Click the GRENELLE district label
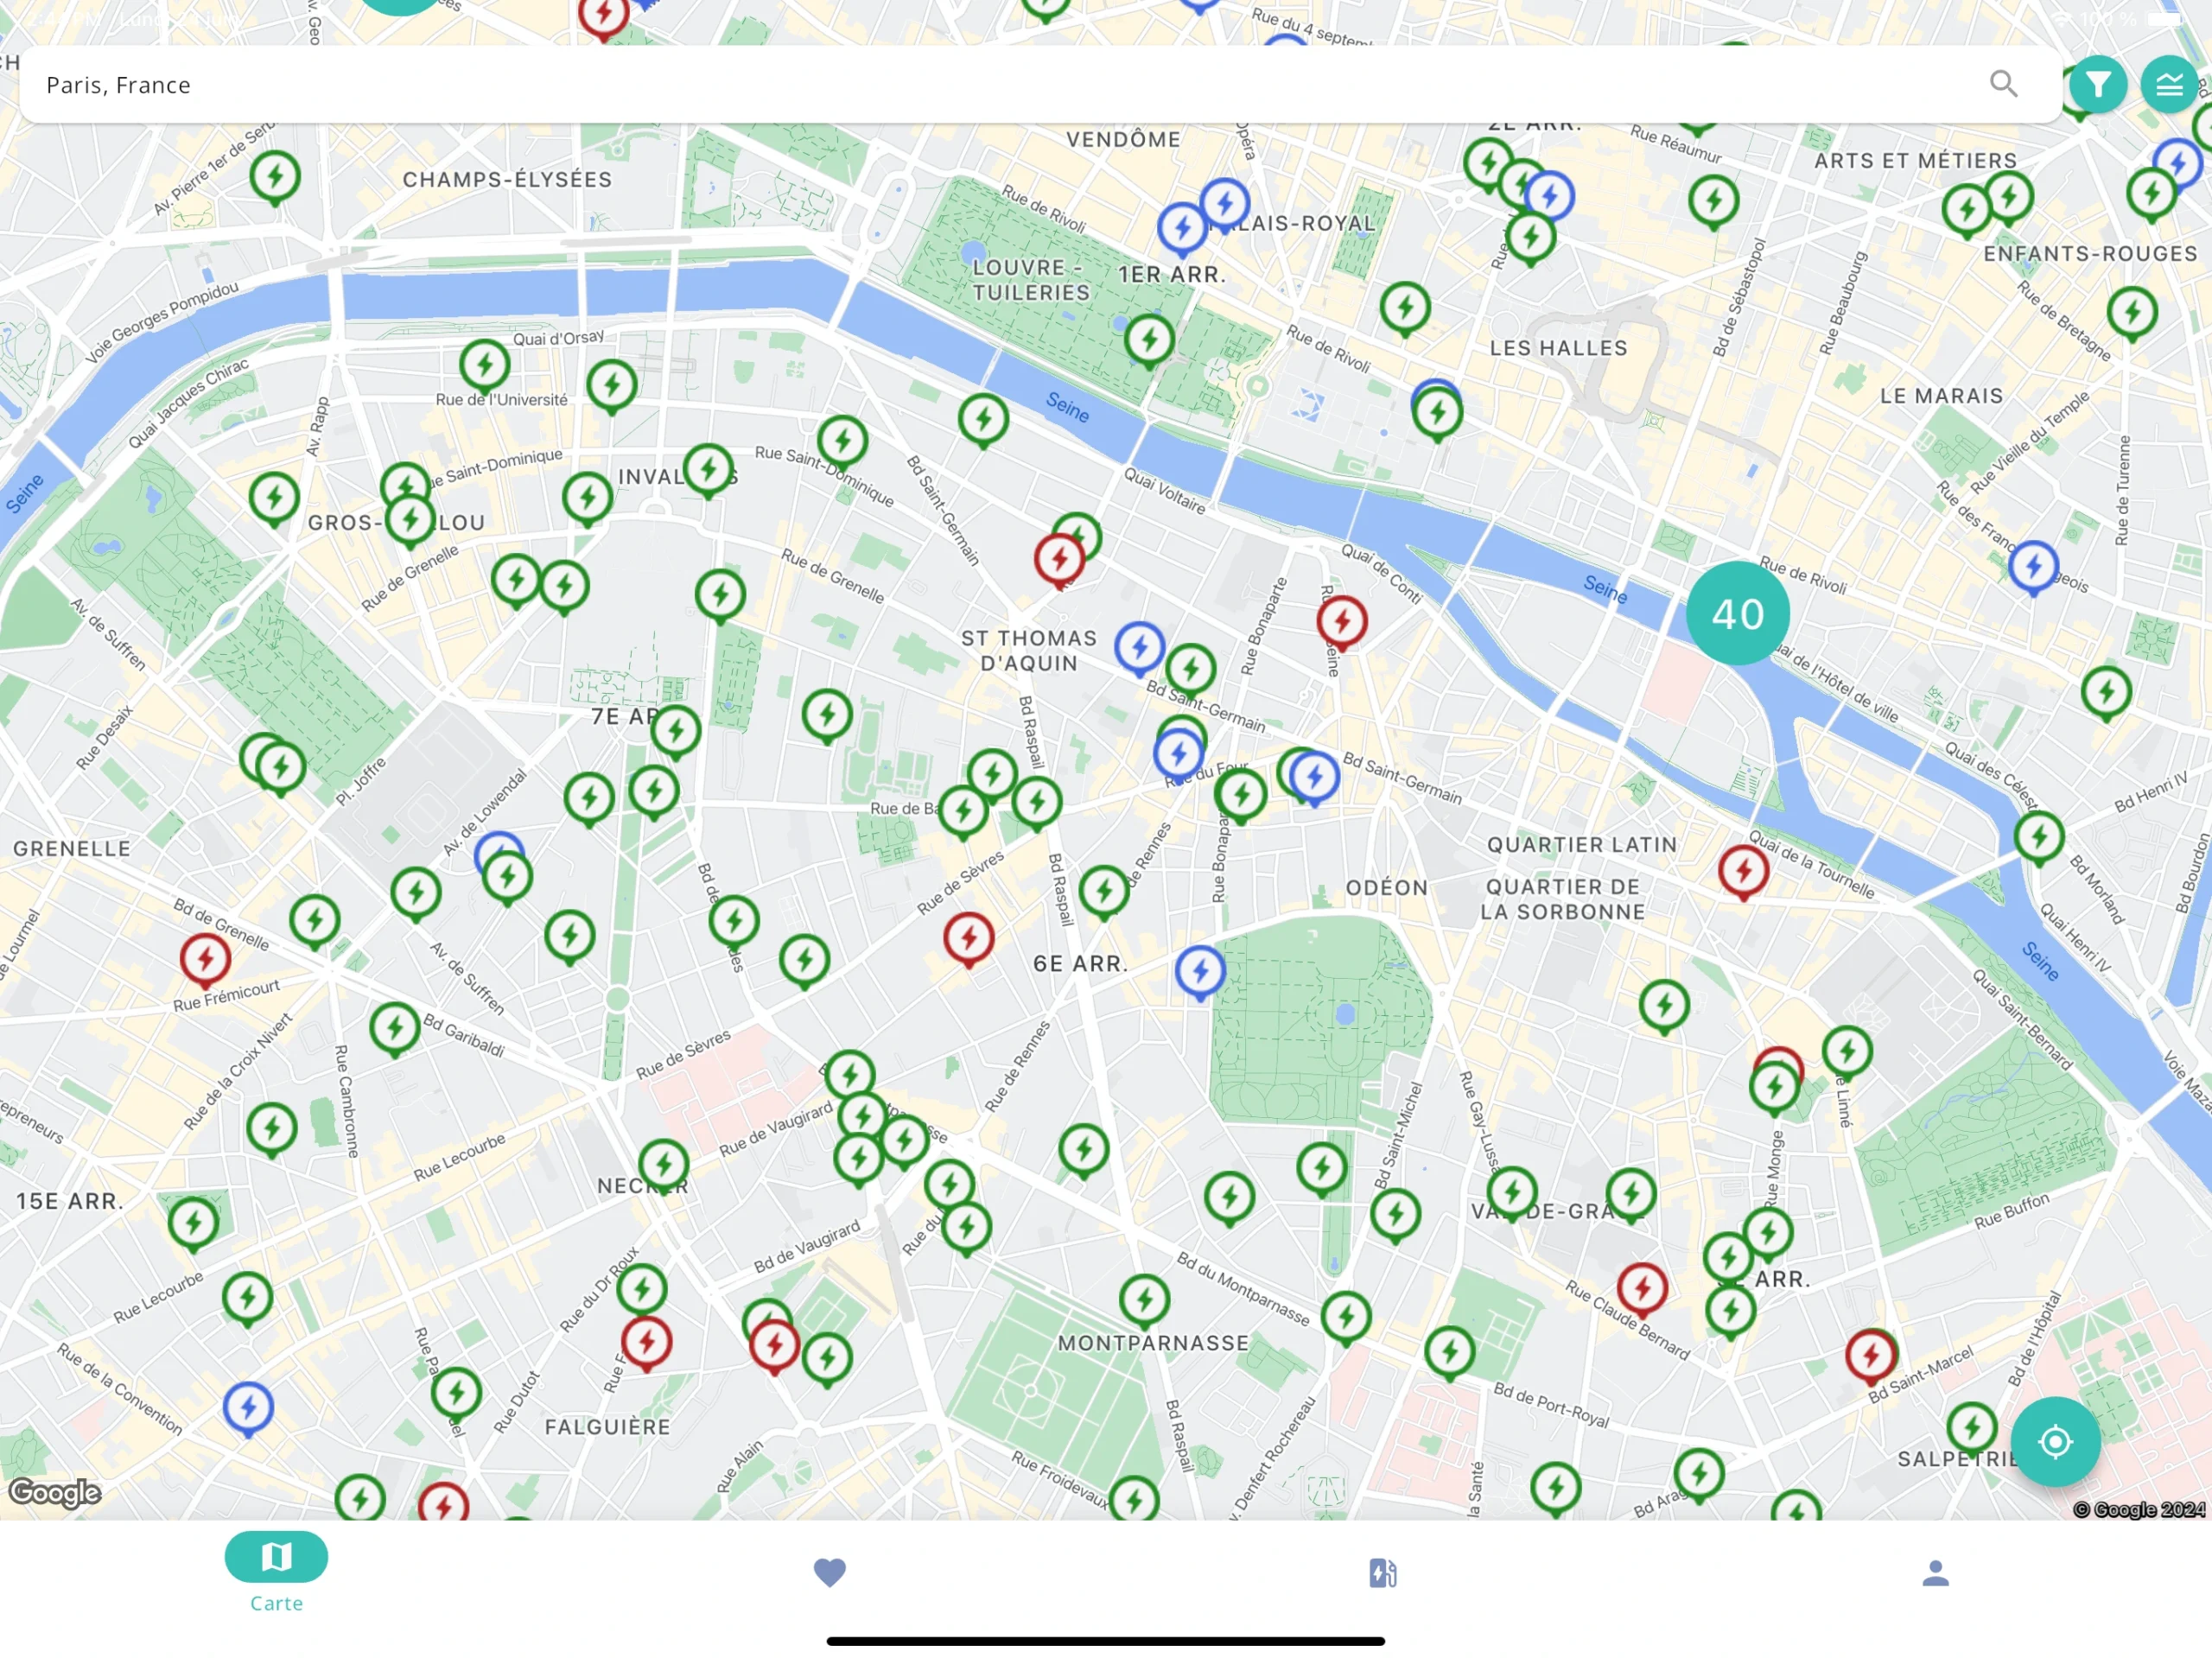Screen dimensions: 2212x1658 pos(71,849)
